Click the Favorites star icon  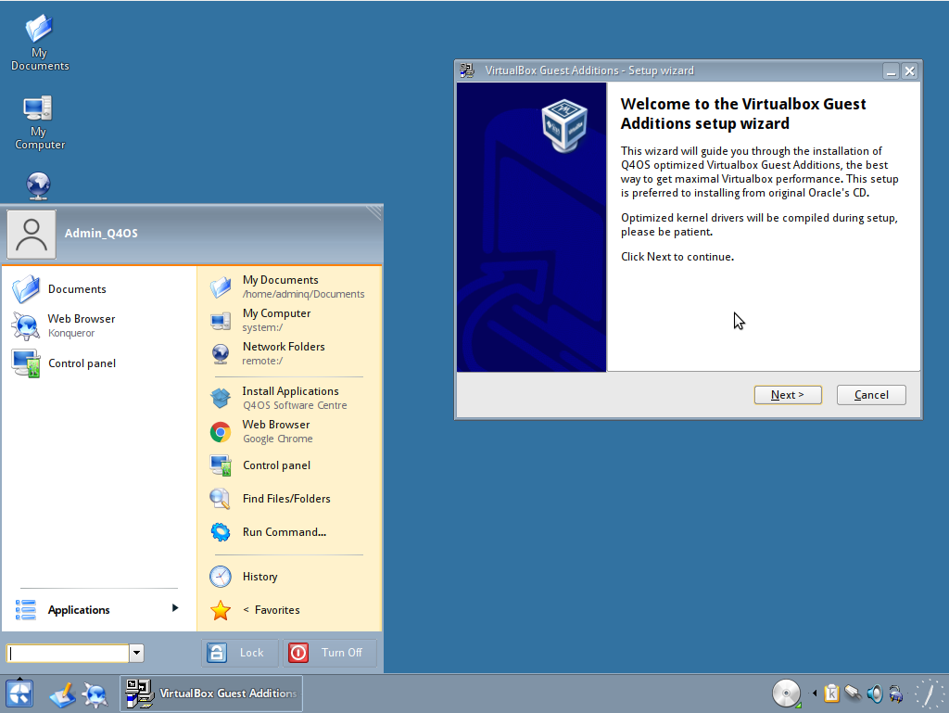tap(221, 610)
